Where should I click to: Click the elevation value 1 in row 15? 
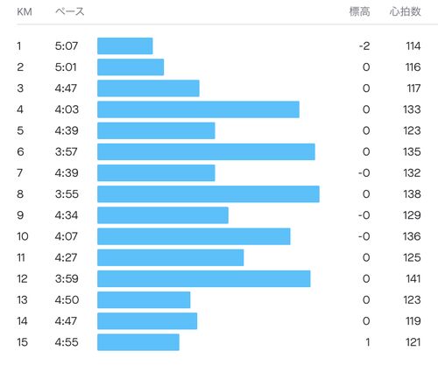pos(368,342)
